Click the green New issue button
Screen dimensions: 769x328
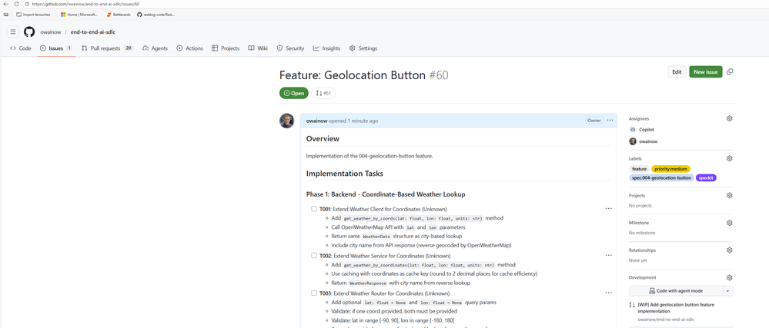705,71
